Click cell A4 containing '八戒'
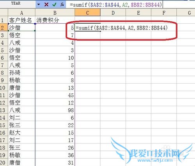The image size is (195, 166). pos(21,43)
